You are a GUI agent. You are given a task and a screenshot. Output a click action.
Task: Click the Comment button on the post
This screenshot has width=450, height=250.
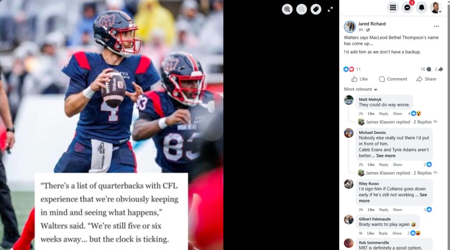coord(393,79)
